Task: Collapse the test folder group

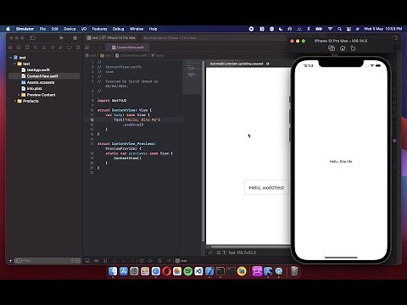Action: coord(15,64)
